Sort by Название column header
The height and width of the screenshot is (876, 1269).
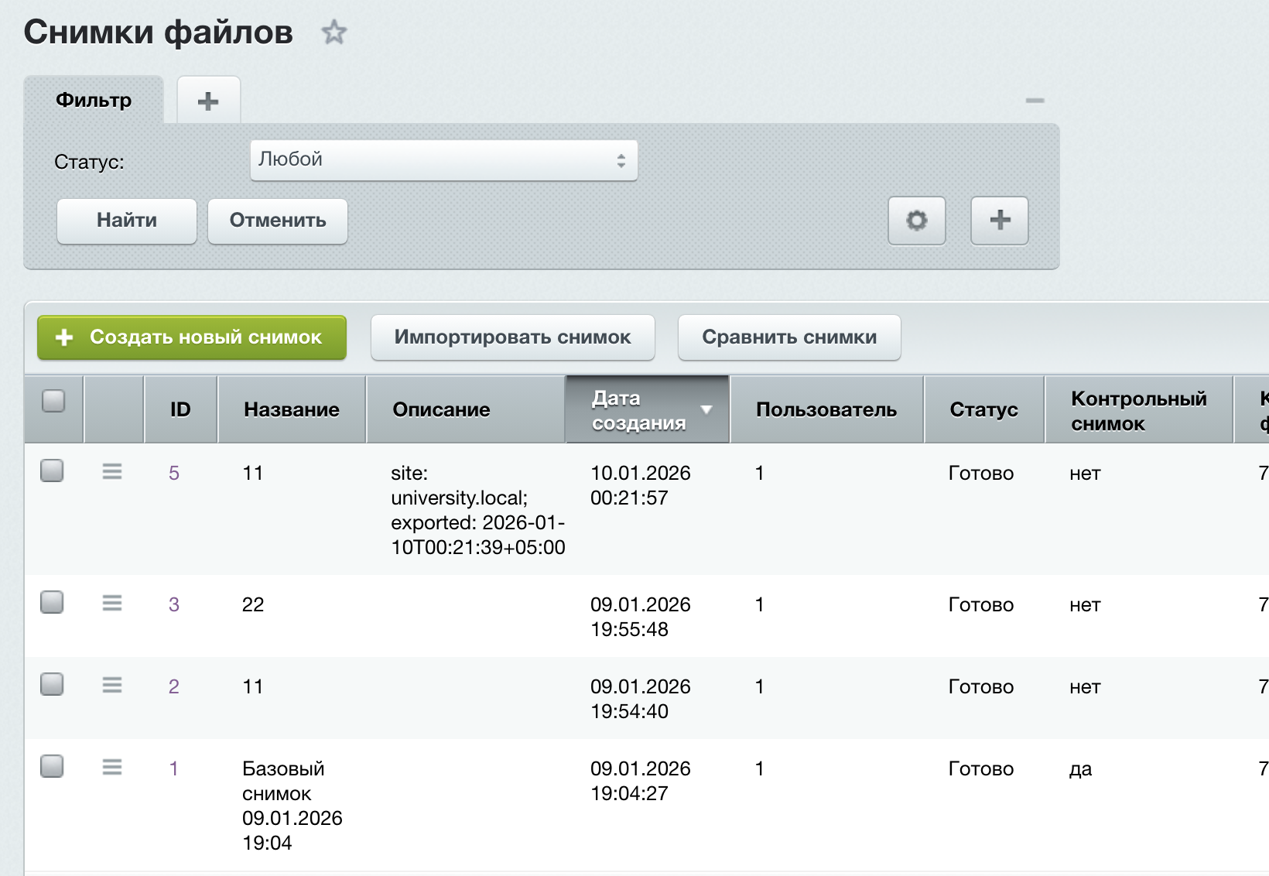[292, 409]
